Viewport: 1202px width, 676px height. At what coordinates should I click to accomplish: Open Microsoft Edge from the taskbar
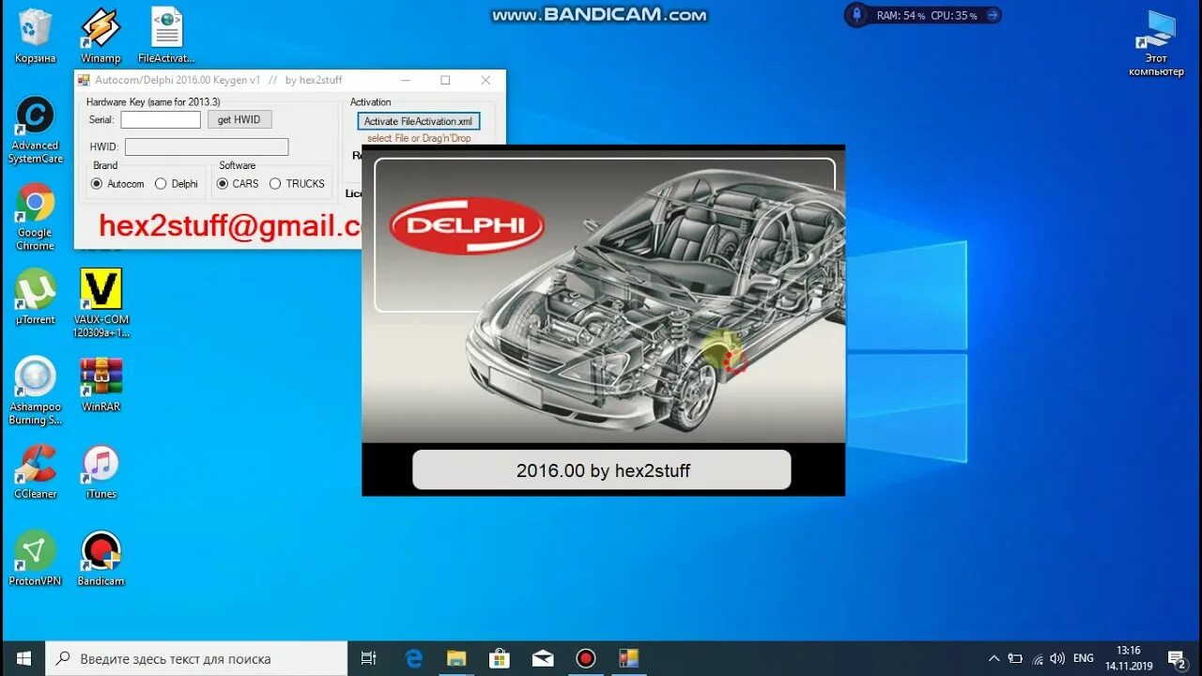tap(414, 658)
